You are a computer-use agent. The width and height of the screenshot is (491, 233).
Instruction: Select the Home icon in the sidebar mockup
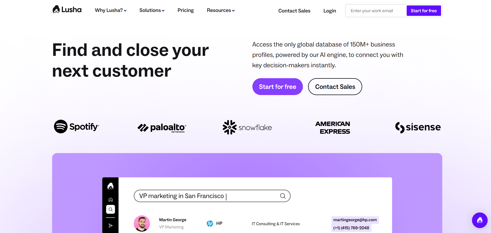(110, 199)
